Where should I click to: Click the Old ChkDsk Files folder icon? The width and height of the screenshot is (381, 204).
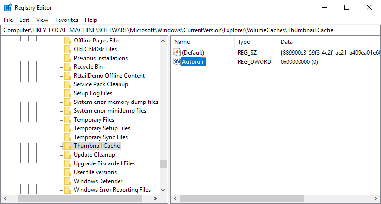pyautogui.click(x=67, y=49)
